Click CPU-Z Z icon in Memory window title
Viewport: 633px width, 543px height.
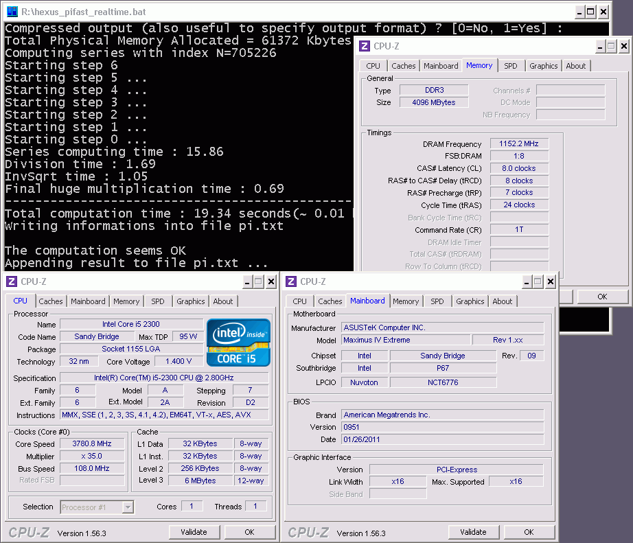pos(365,46)
